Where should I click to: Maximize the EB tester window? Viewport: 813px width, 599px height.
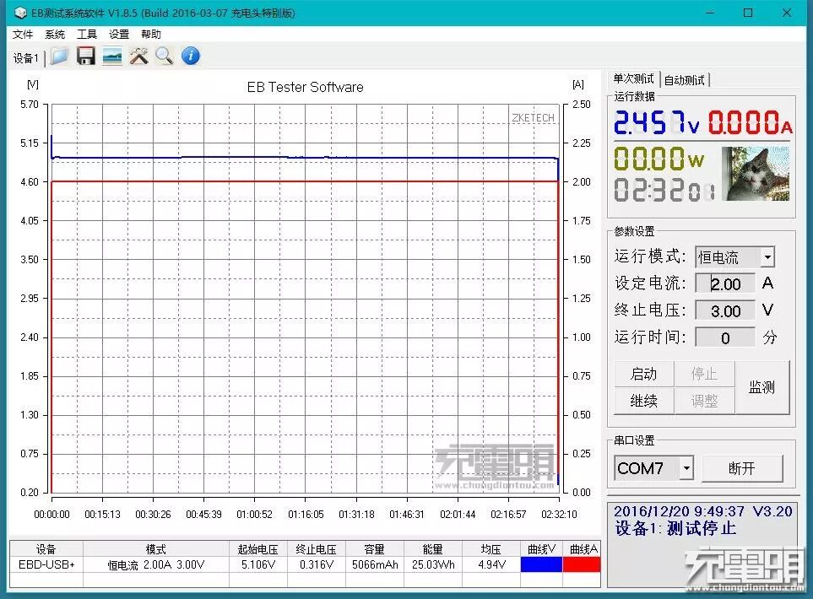(748, 13)
